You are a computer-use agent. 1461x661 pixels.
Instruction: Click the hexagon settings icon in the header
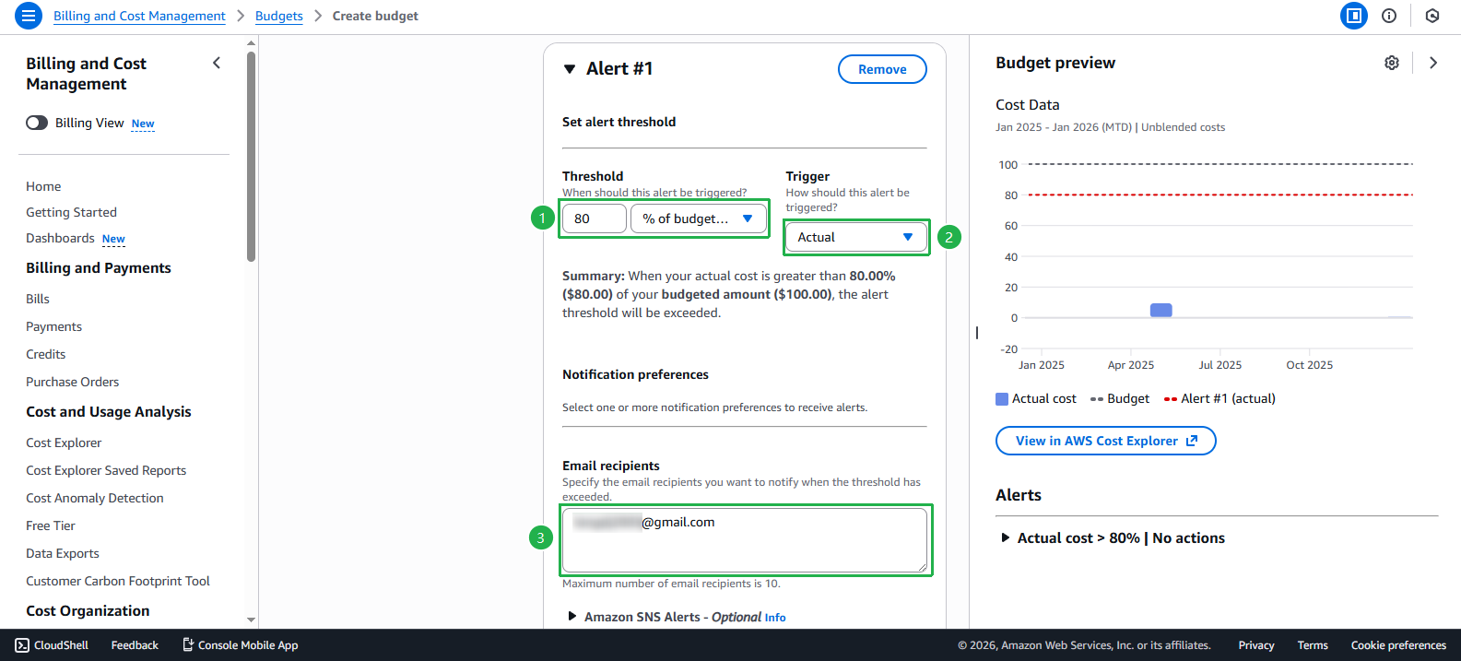(x=1432, y=16)
